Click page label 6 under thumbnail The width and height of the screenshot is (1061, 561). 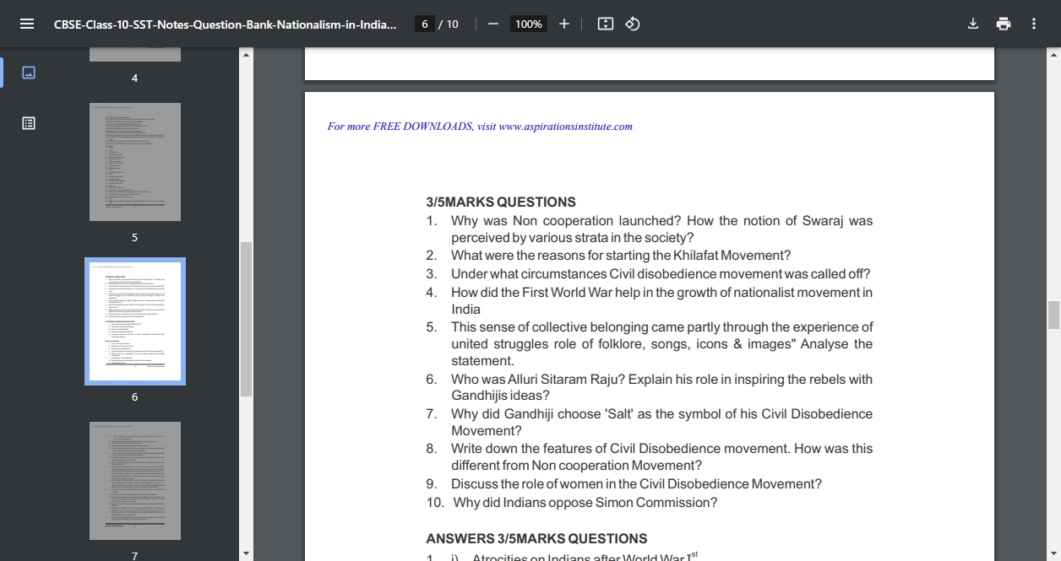(134, 397)
